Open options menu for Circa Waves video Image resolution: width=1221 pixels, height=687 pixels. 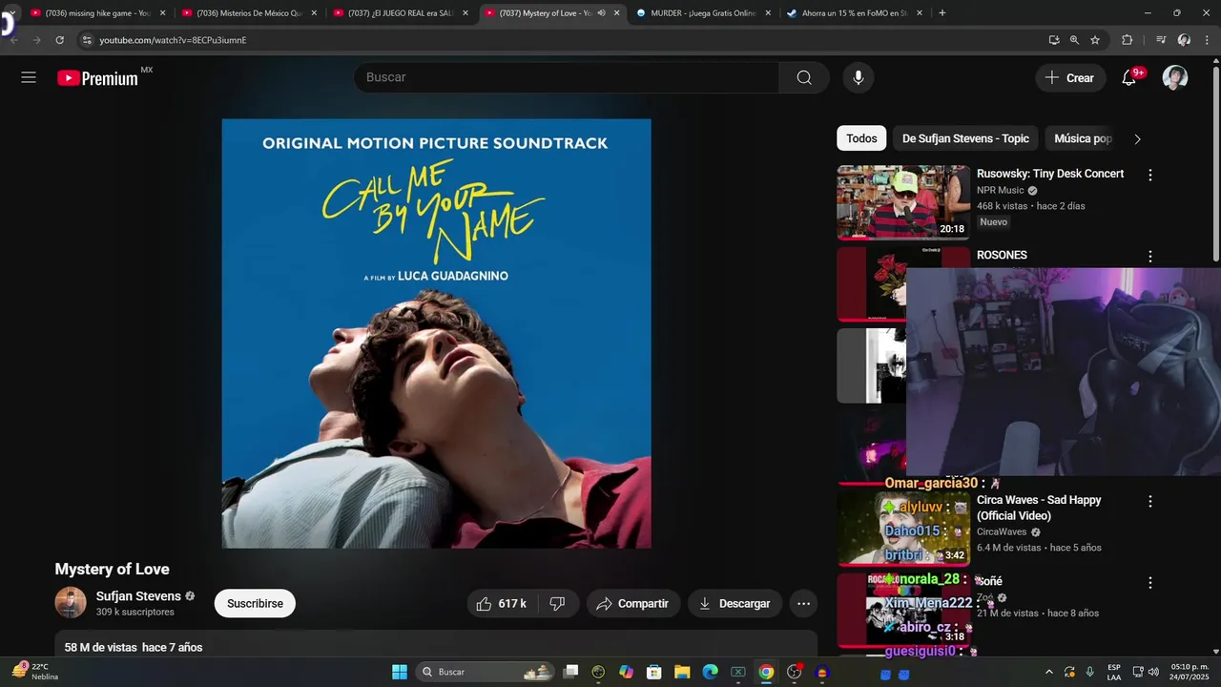1150,502
